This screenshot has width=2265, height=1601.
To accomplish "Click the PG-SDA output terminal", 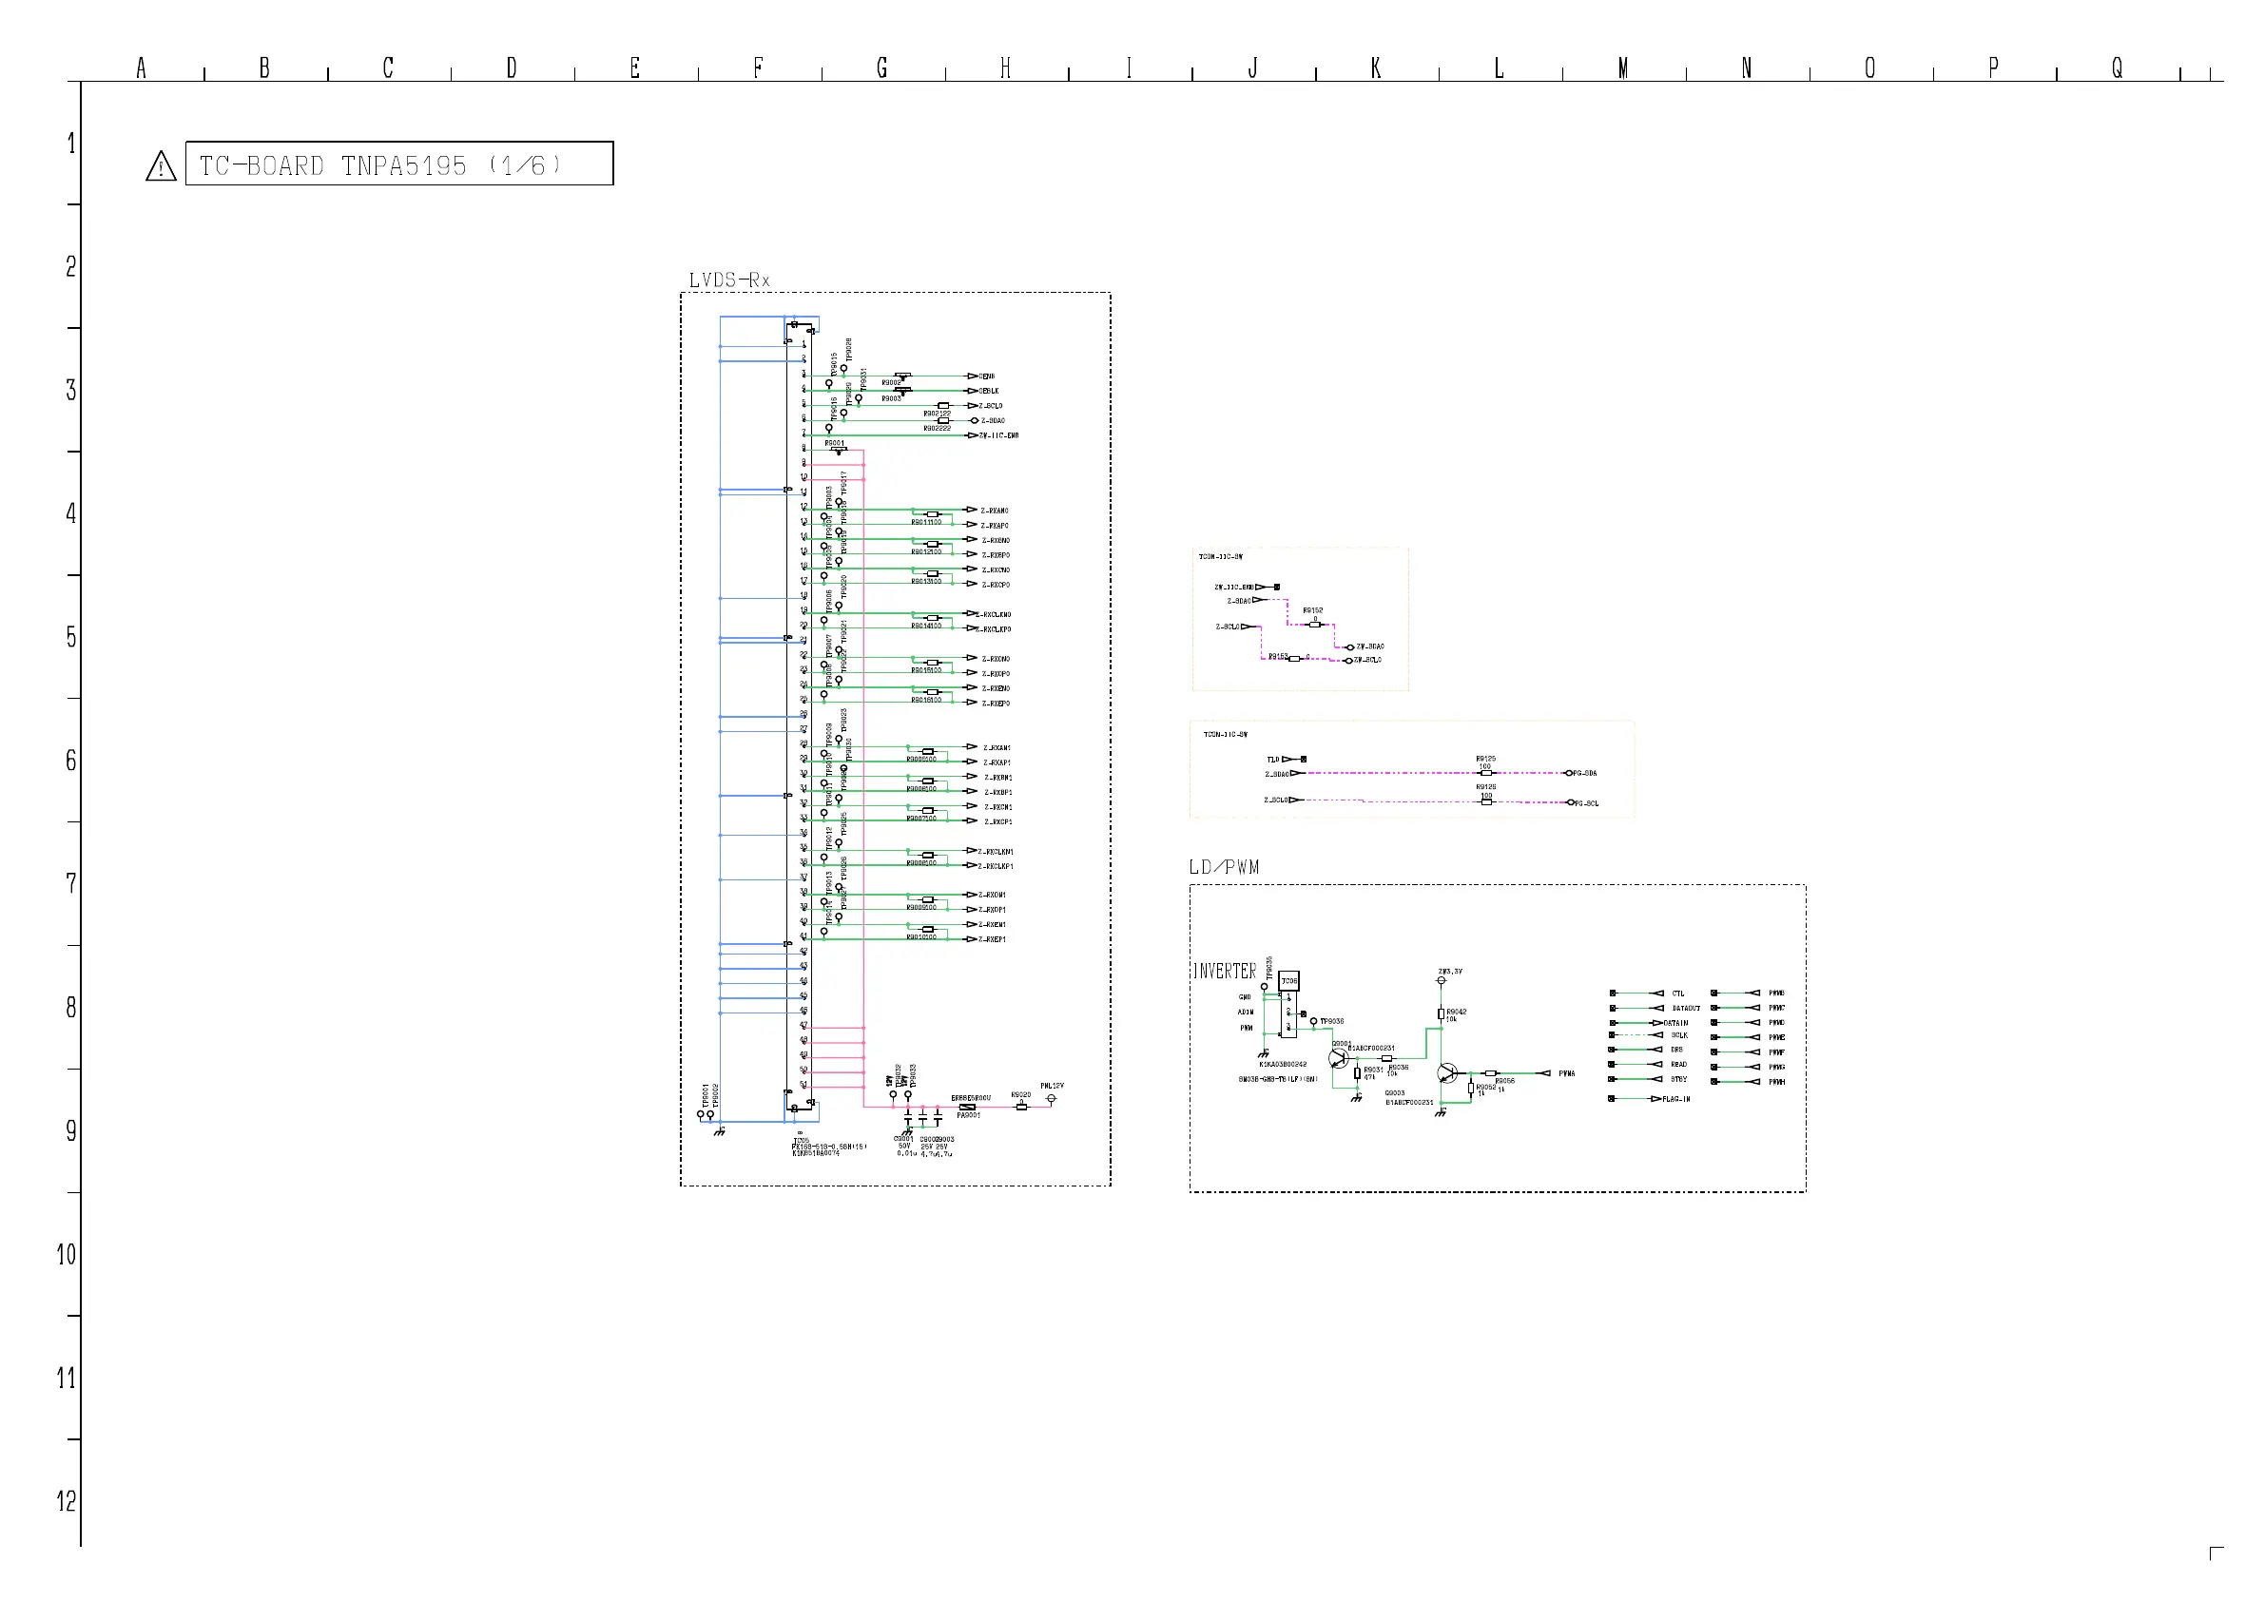I will click(x=1571, y=773).
